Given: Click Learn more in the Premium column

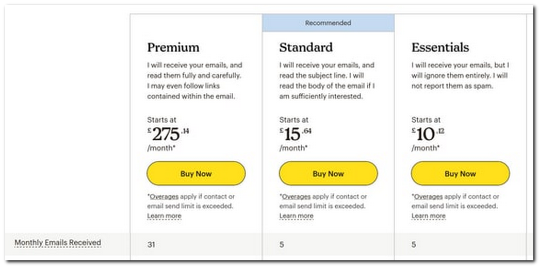Looking at the screenshot, I should [x=164, y=216].
